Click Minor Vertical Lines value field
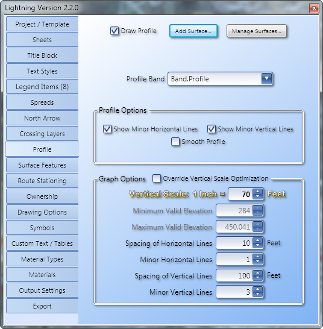The width and height of the screenshot is (323, 329). (234, 292)
